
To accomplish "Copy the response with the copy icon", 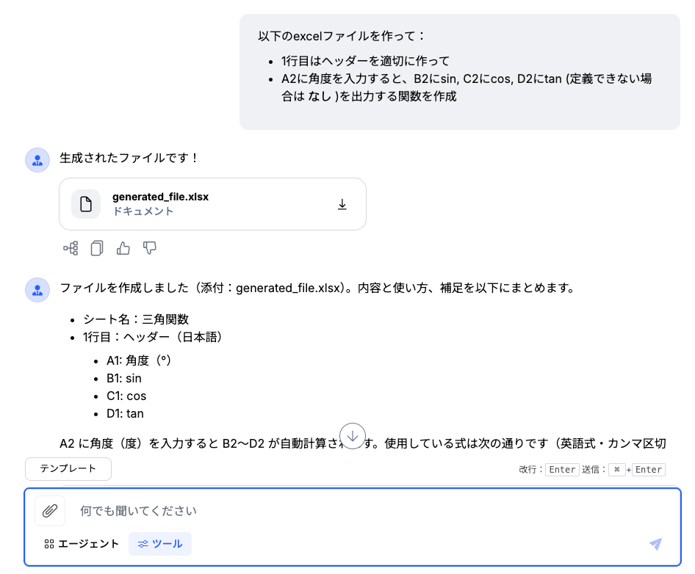I will click(x=97, y=248).
